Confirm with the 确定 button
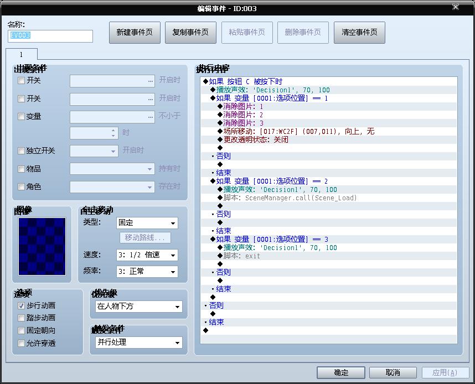 [x=341, y=372]
